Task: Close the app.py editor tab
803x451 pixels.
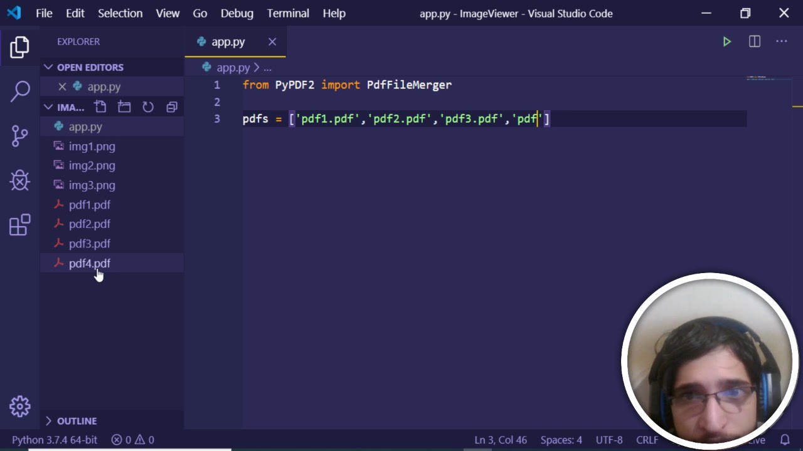Action: point(272,42)
